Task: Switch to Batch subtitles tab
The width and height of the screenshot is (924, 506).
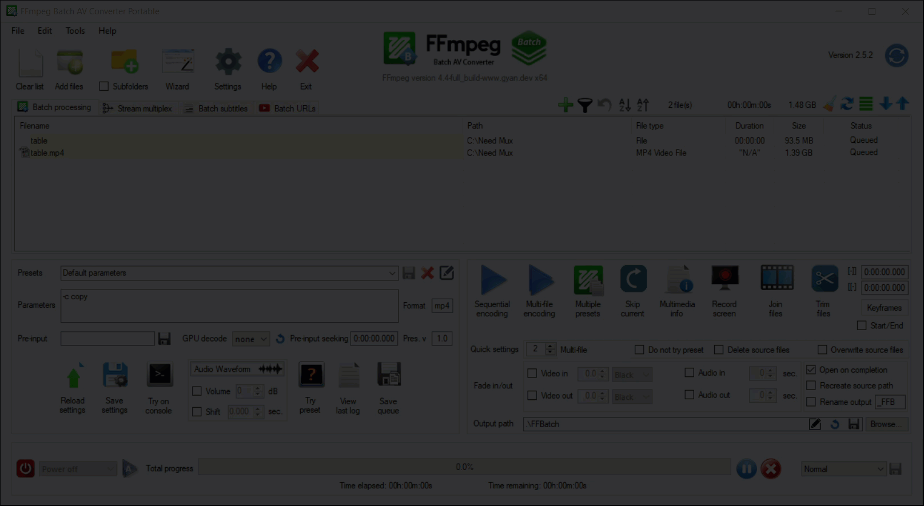Action: pos(216,108)
